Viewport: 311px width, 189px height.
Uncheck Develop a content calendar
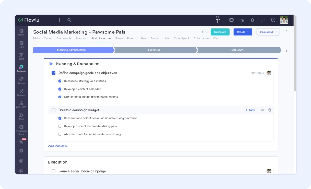point(60,89)
